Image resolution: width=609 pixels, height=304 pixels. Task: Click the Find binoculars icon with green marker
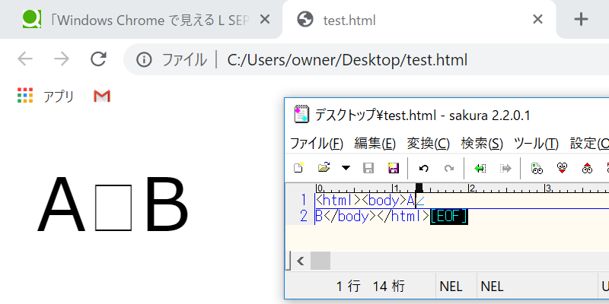coord(537,168)
